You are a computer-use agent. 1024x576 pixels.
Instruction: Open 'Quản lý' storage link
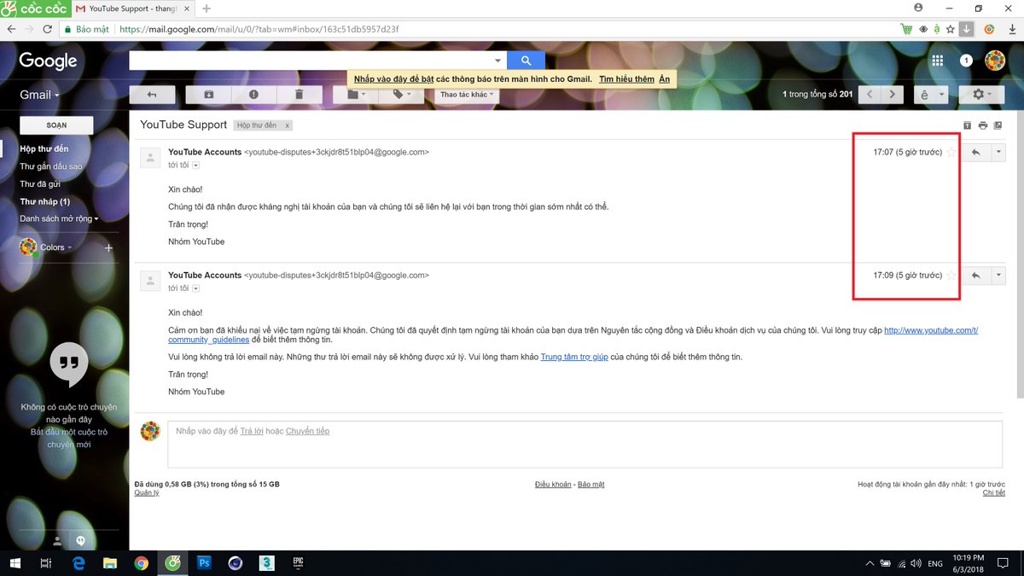tap(146, 492)
